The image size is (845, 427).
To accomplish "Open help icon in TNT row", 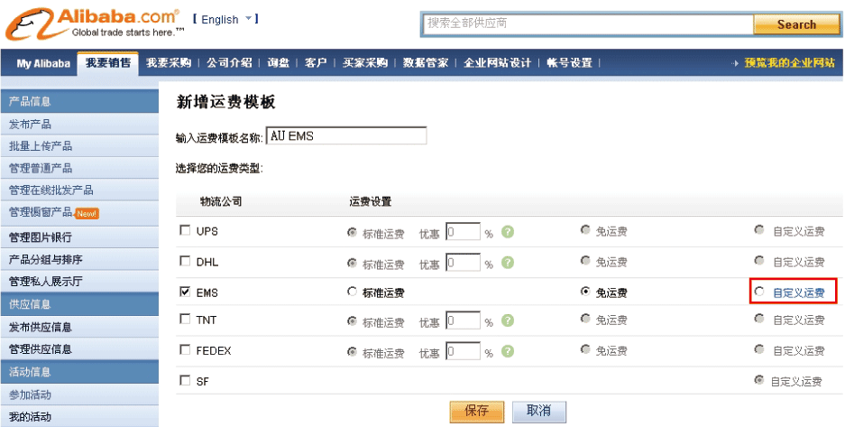I will (x=507, y=320).
